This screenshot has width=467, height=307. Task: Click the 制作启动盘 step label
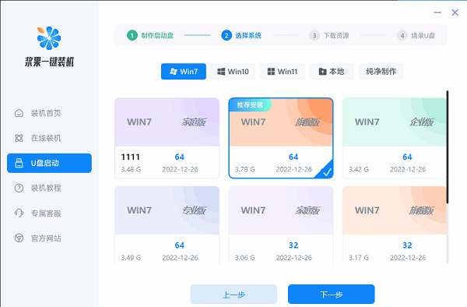[x=157, y=36]
